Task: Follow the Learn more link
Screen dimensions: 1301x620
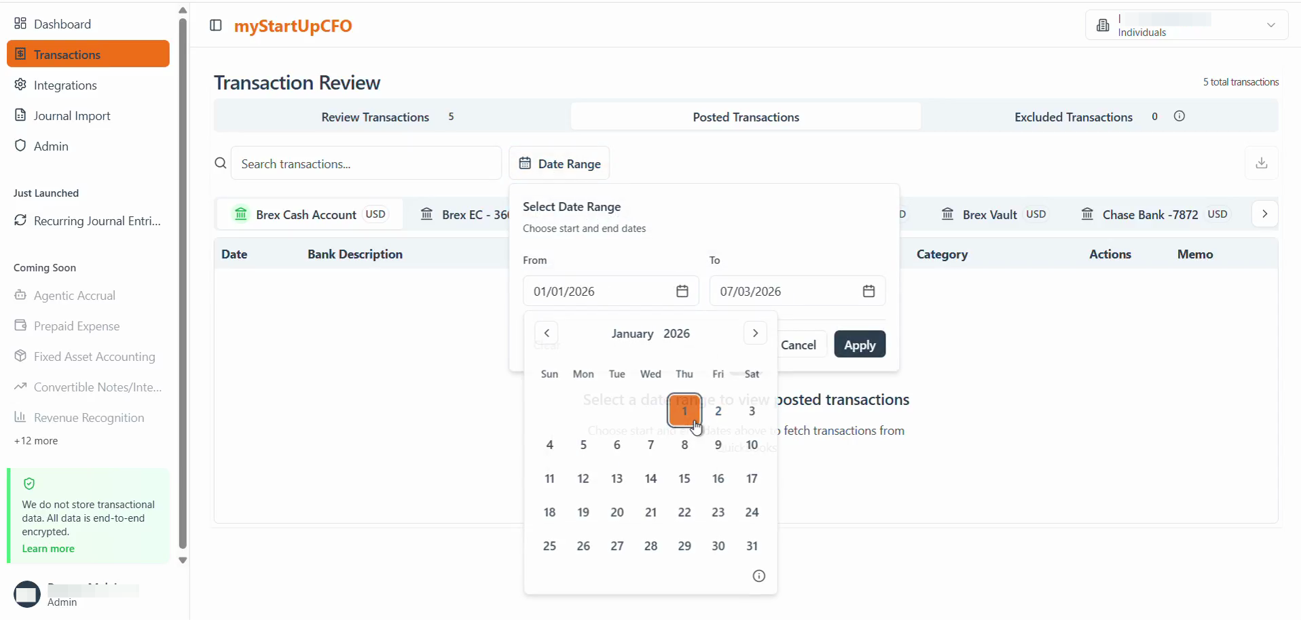Action: coord(48,549)
